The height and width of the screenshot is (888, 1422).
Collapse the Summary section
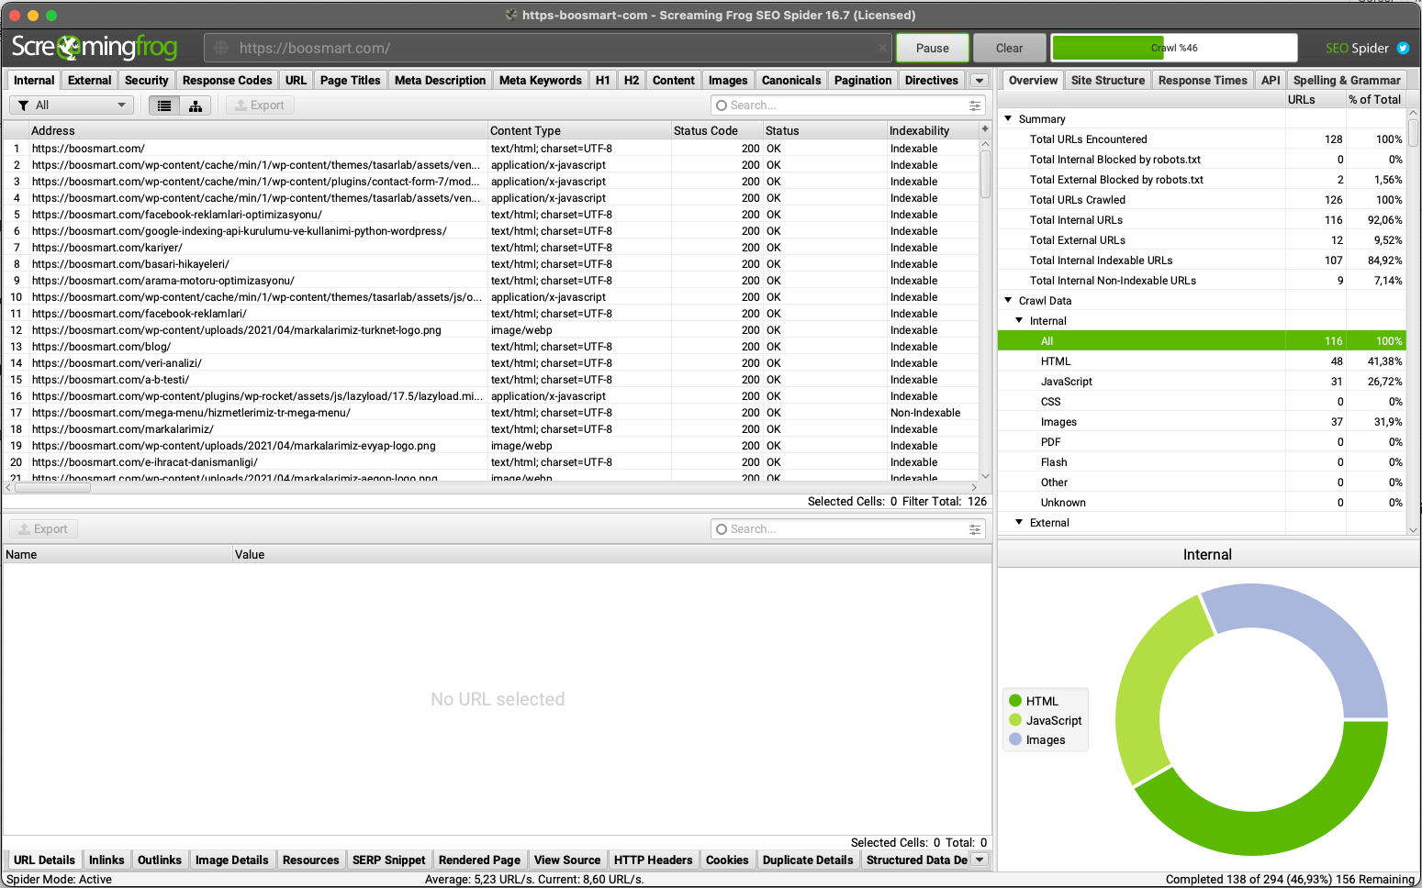(1008, 118)
